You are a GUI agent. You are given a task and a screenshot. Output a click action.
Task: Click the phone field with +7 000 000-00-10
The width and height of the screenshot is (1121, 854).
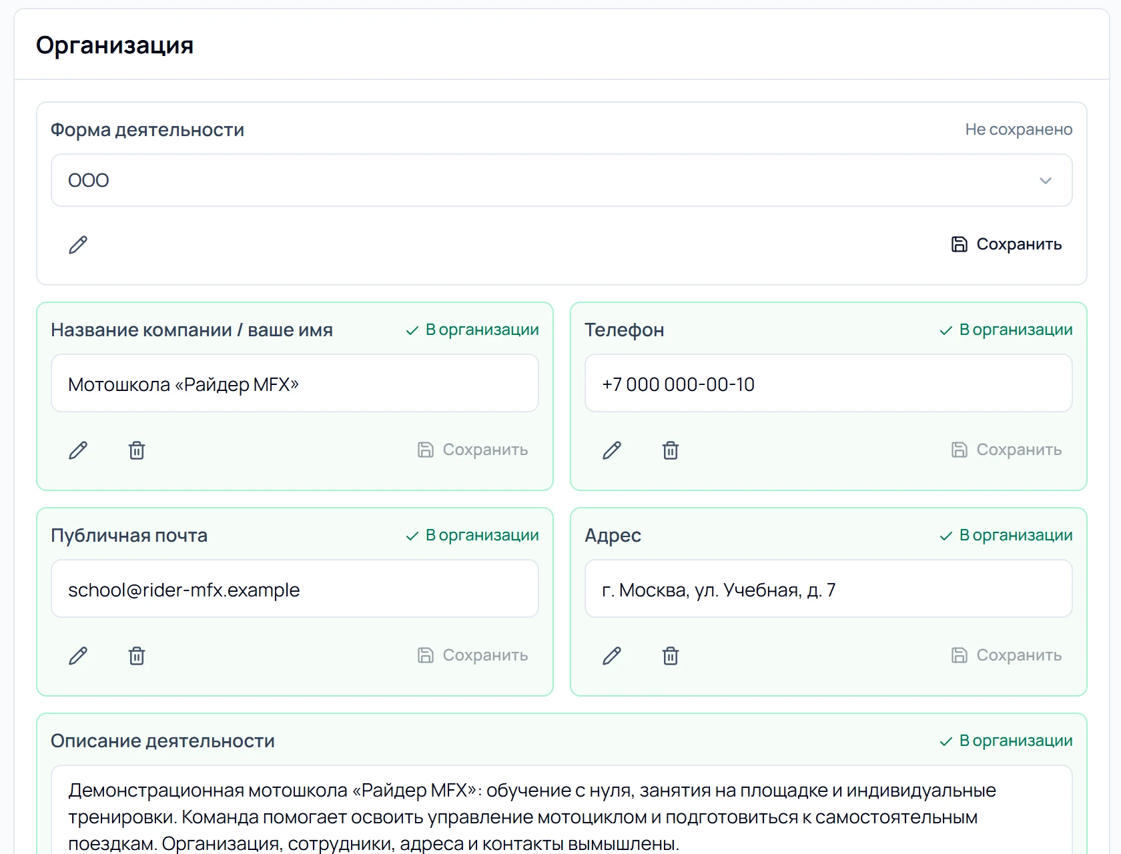tap(829, 384)
